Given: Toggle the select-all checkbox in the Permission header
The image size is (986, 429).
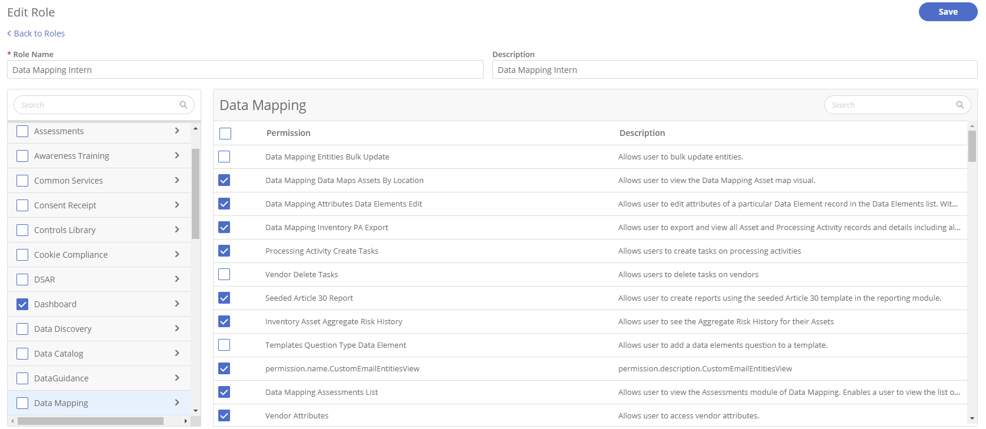Looking at the screenshot, I should pyautogui.click(x=225, y=134).
